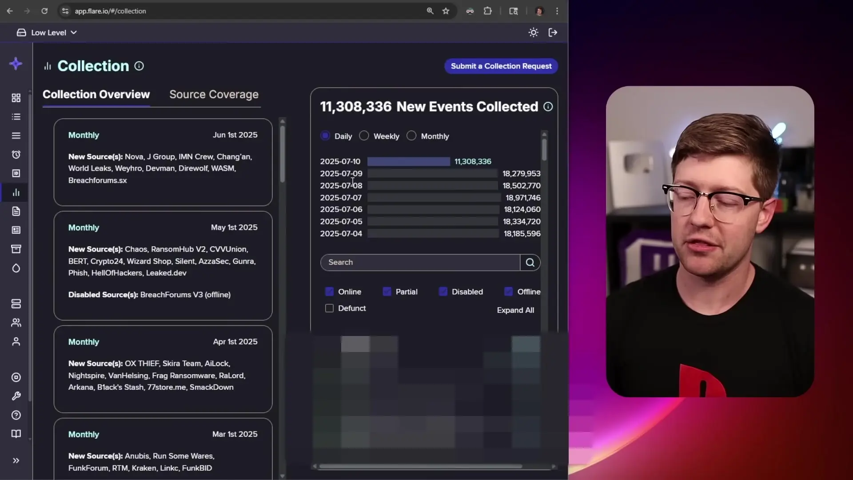Click the collection overview list scrollbar
The height and width of the screenshot is (480, 853).
(283, 154)
